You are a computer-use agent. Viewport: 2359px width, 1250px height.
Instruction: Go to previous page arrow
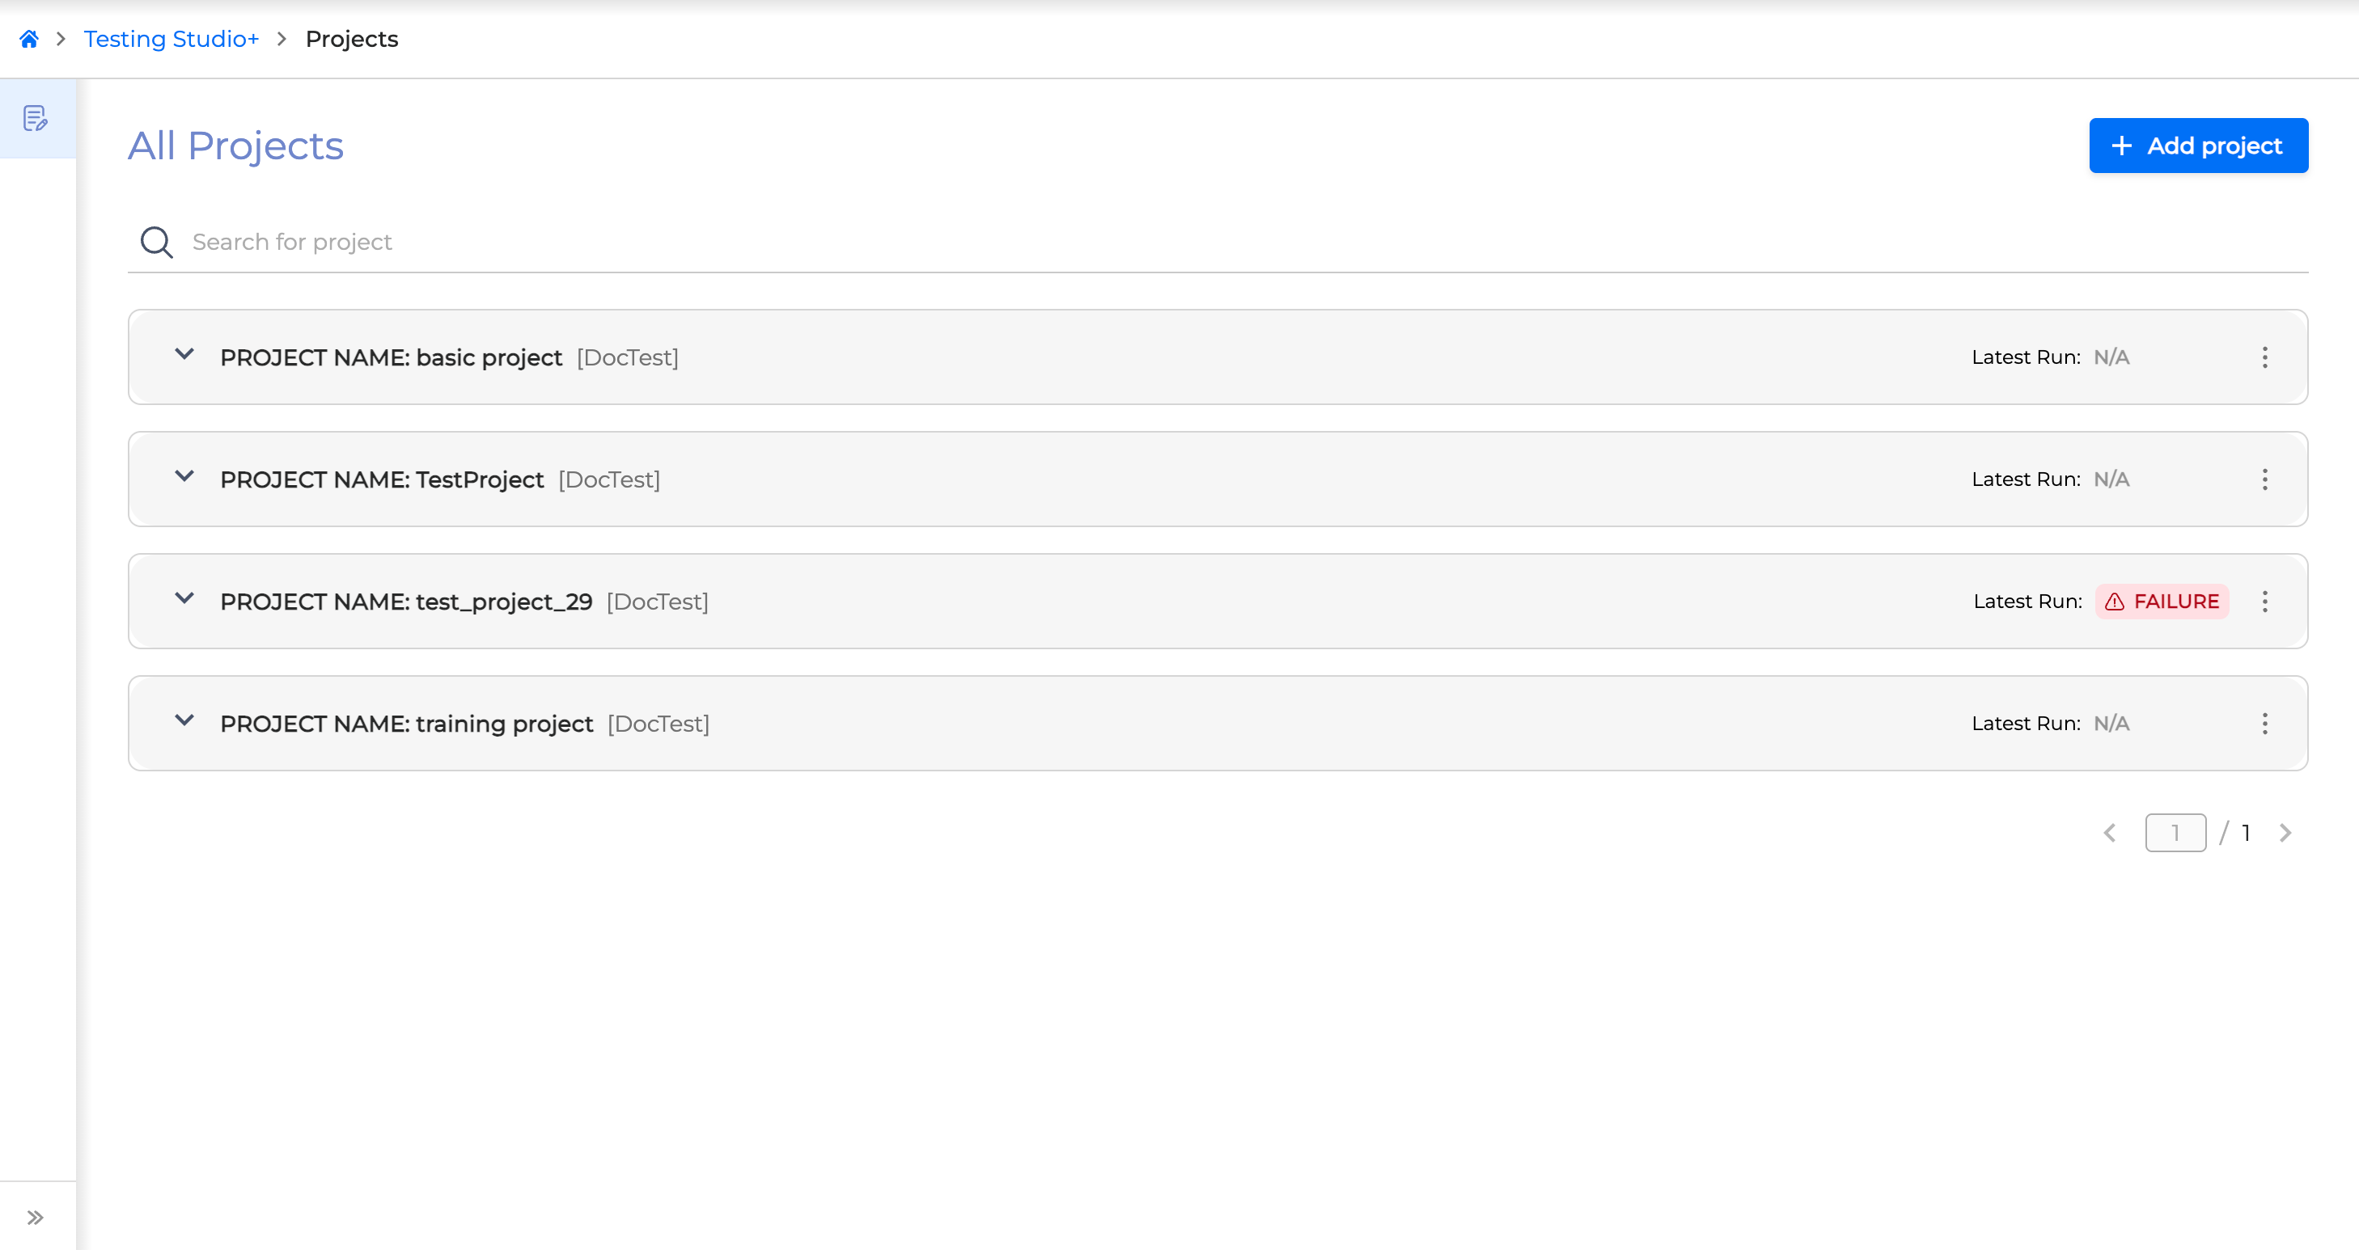pyautogui.click(x=2110, y=833)
